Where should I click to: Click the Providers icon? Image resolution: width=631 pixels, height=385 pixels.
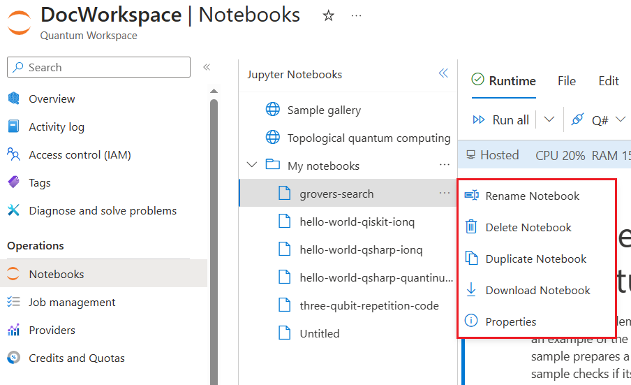(x=13, y=330)
